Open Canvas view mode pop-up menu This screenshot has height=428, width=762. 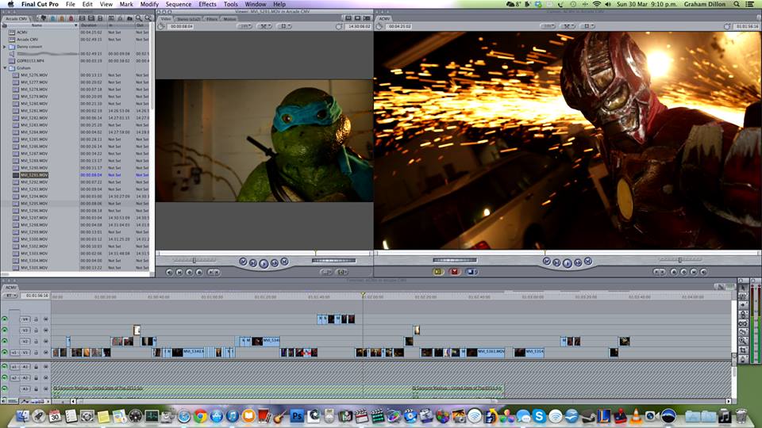click(x=587, y=26)
